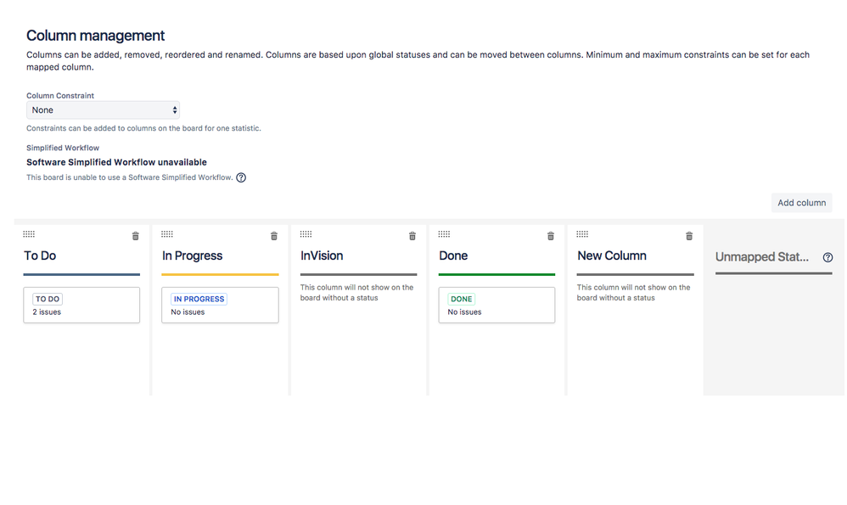This screenshot has height=505, width=847.
Task: Select the IN PROGRESS status card
Action: (220, 305)
